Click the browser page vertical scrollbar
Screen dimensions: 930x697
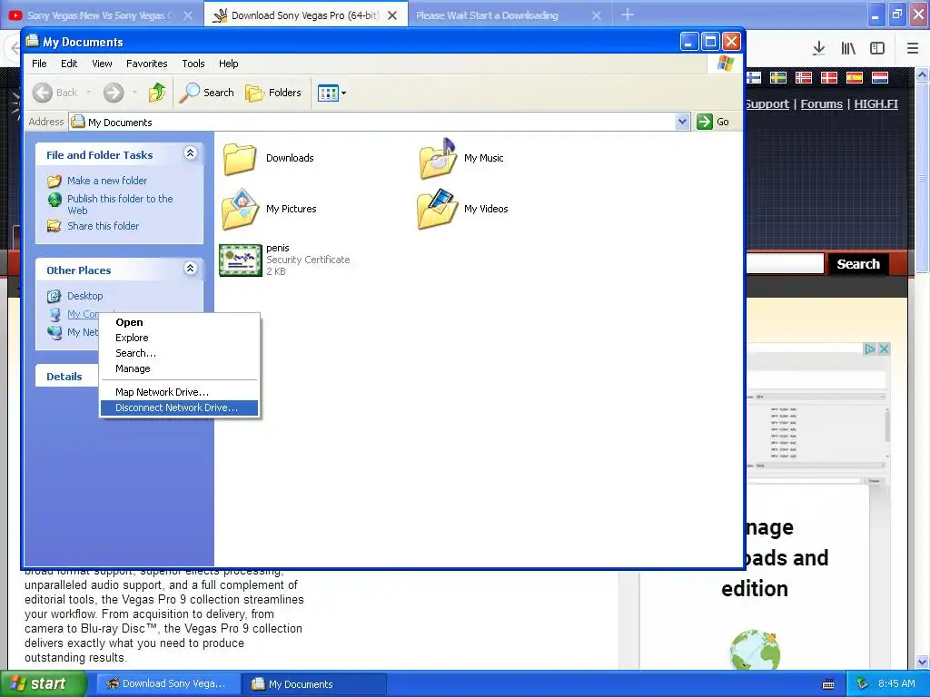point(923,178)
